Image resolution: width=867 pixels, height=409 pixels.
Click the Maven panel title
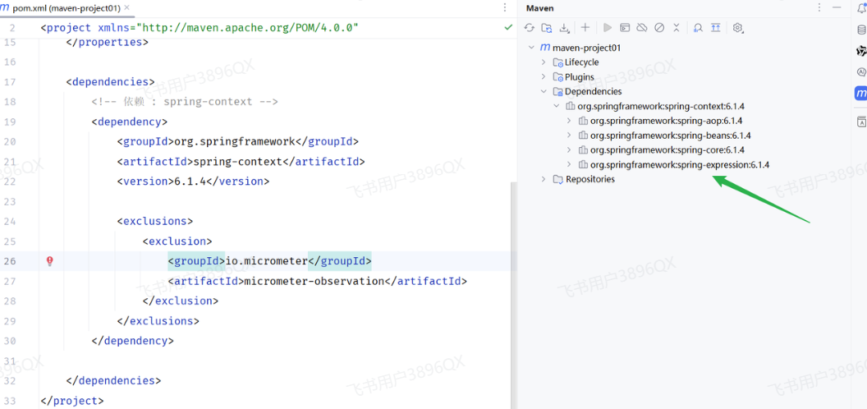pos(539,7)
